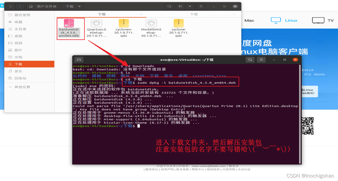The width and height of the screenshot is (338, 181).
Task: Minimize the file manager window
Action: [x=214, y=6]
